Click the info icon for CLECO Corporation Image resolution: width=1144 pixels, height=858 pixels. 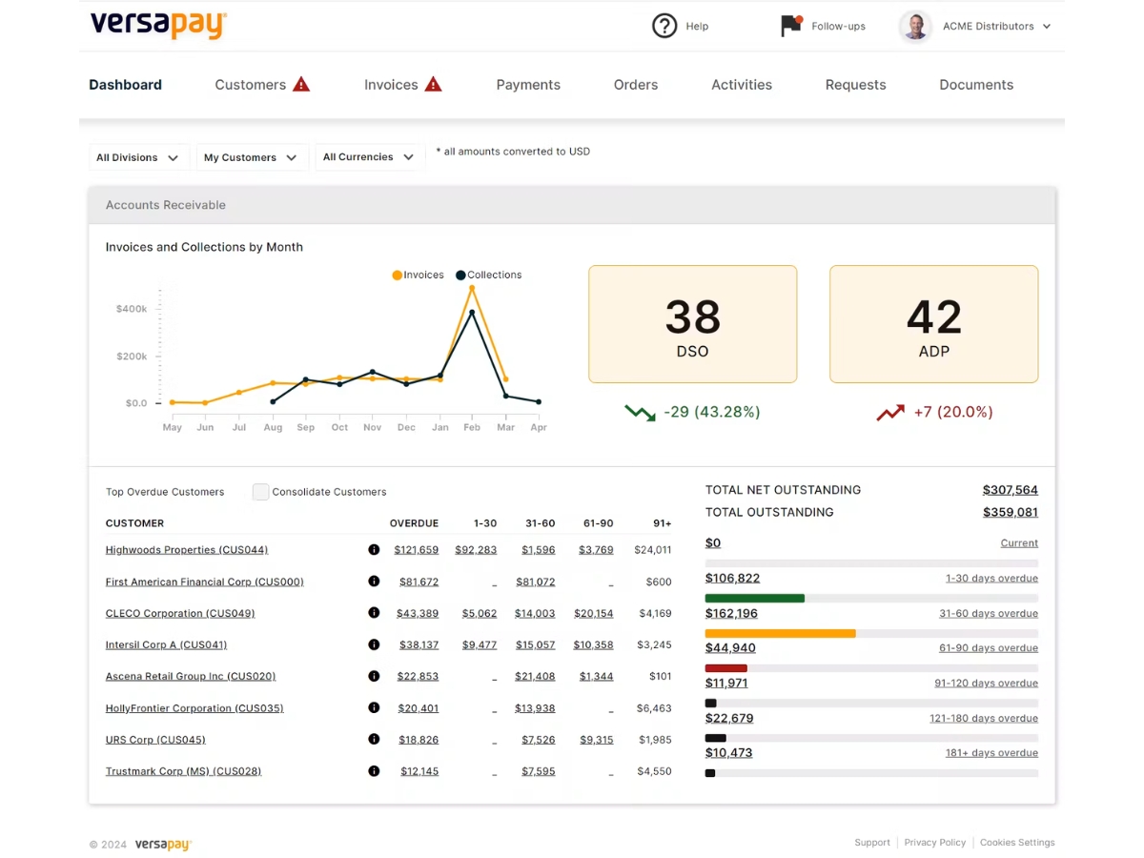[374, 613]
